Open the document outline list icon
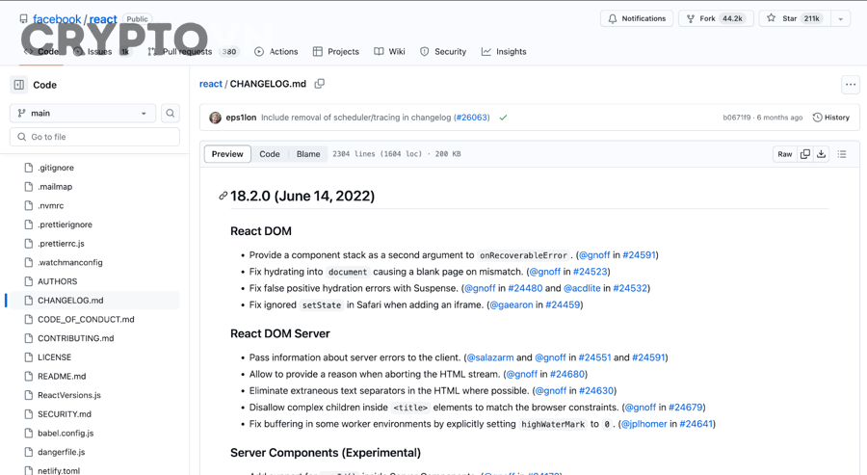Screen dimensions: 867x475 842,154
